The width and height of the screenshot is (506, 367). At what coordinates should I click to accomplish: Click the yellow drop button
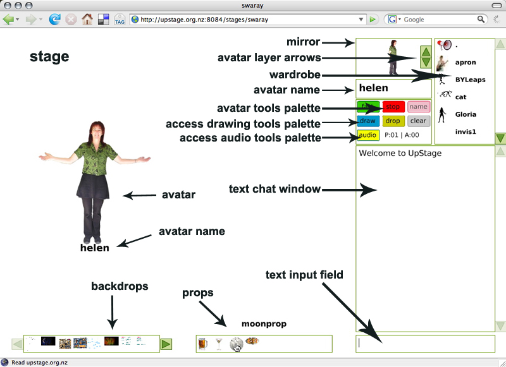pyautogui.click(x=393, y=121)
